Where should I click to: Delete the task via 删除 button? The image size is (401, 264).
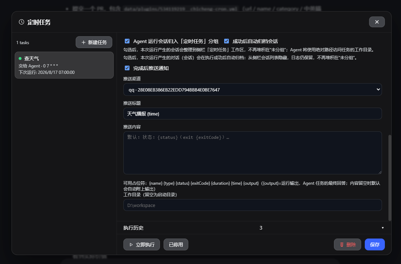point(347,245)
